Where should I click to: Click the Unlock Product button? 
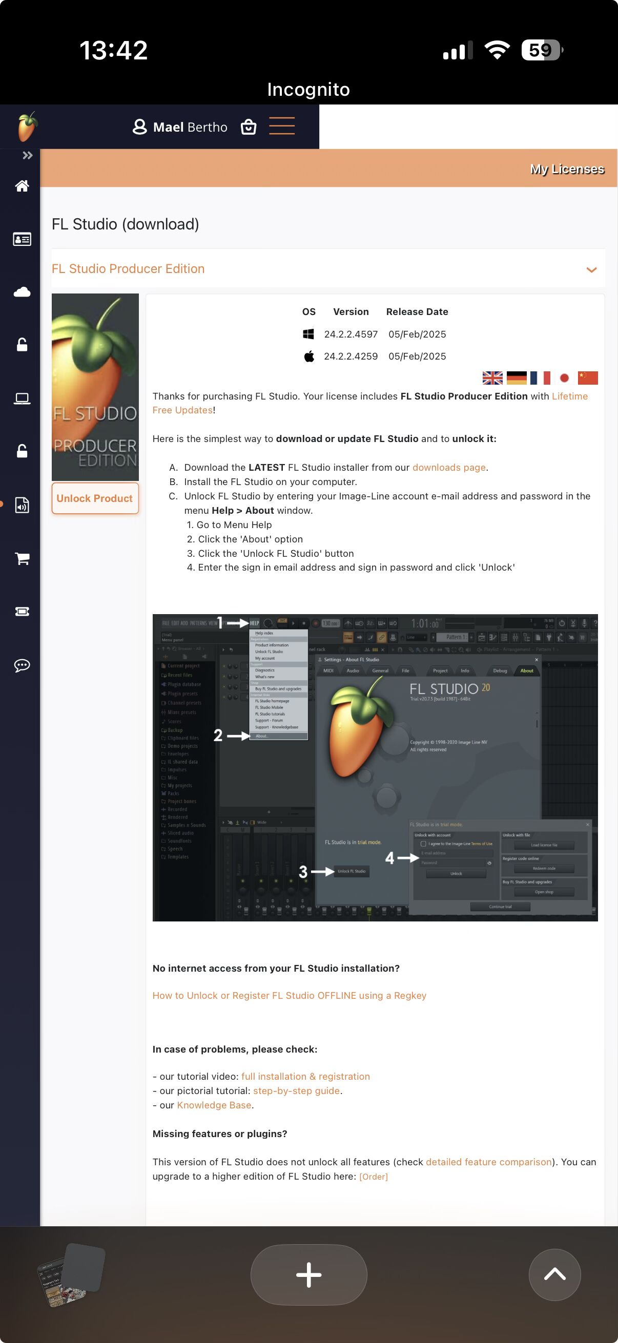(x=95, y=498)
